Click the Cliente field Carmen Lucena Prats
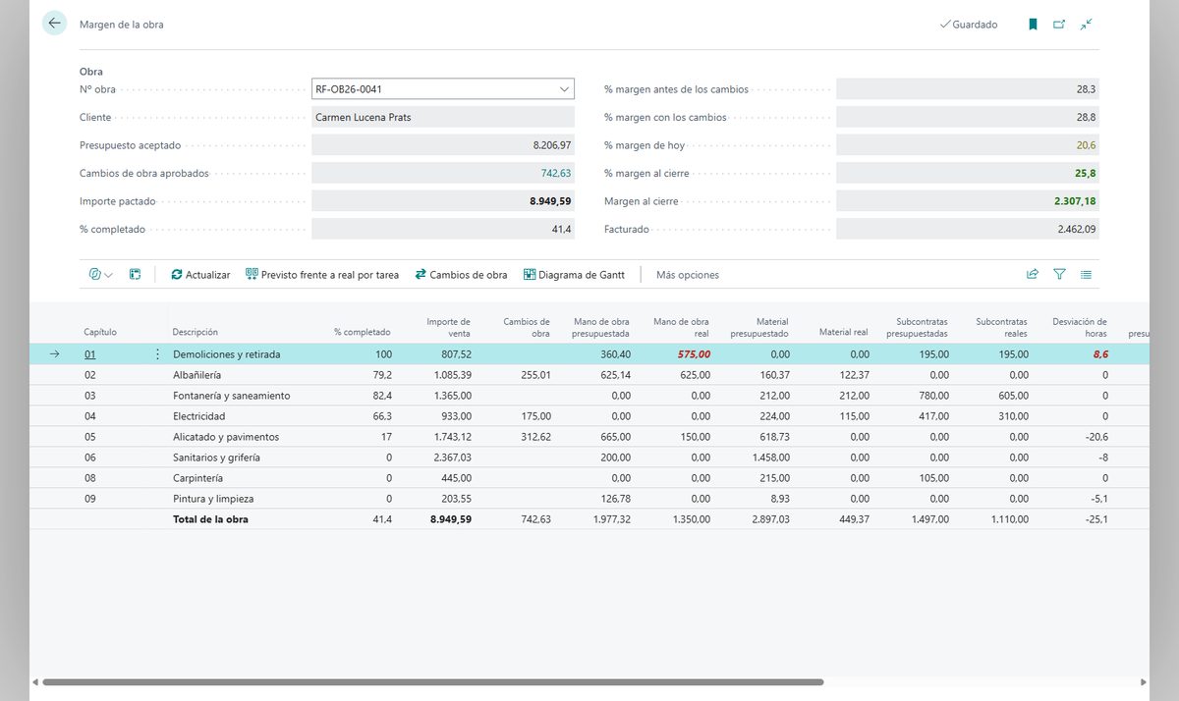 coord(443,118)
